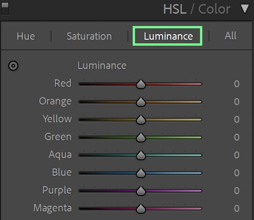Switch to the Saturation tab
Viewport: 254px width, 220px height.
(89, 36)
